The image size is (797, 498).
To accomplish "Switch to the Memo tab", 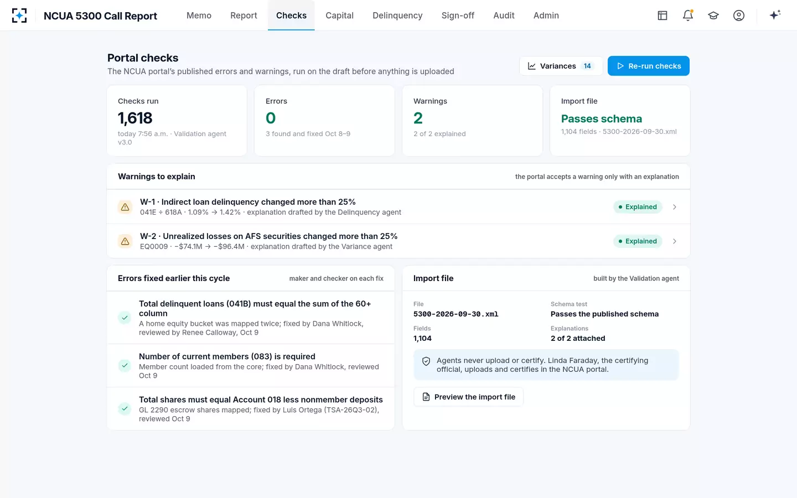I will 199,15.
